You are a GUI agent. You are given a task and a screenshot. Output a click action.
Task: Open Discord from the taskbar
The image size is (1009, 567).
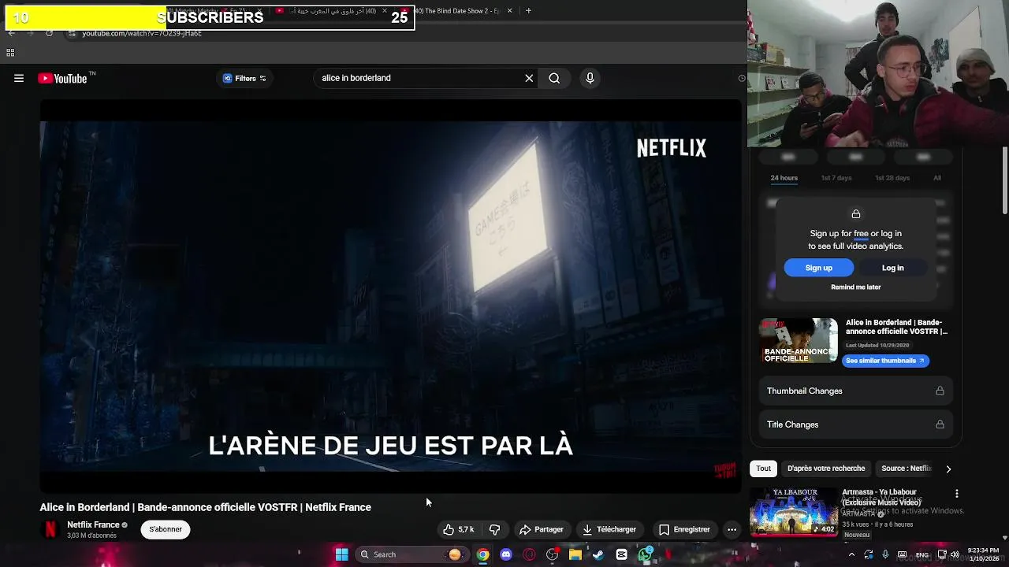pos(506,554)
